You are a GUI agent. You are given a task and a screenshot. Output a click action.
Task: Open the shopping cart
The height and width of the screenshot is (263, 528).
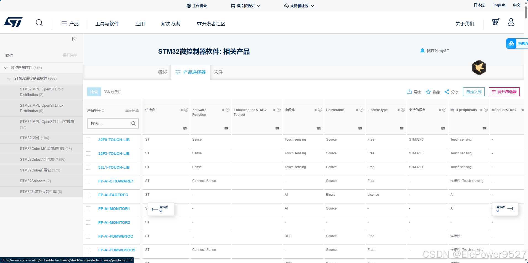point(496,22)
